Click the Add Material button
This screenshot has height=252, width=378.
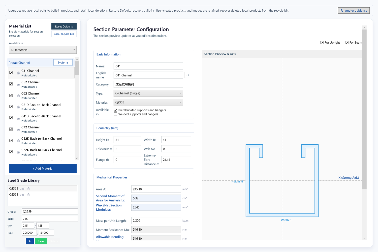(43, 169)
